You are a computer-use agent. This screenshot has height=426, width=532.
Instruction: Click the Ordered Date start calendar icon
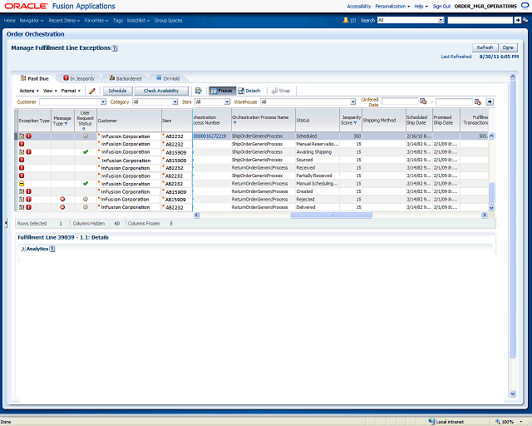coord(423,102)
